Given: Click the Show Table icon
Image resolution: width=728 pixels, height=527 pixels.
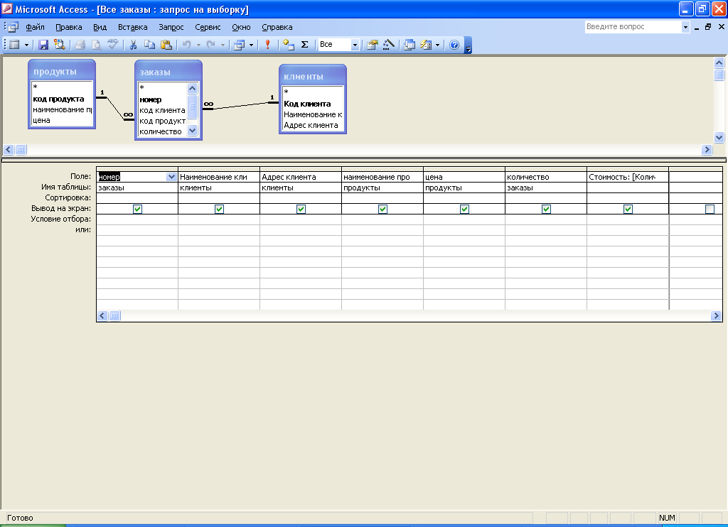Looking at the screenshot, I should [289, 45].
